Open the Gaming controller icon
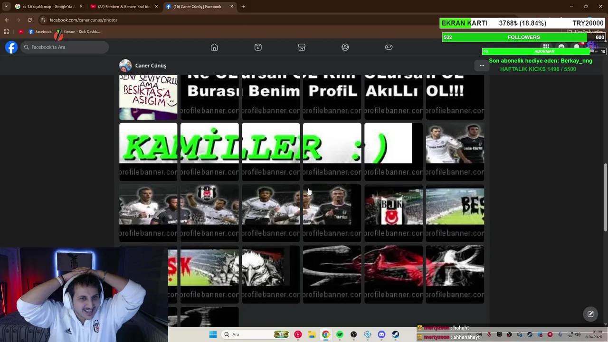 [x=389, y=47]
